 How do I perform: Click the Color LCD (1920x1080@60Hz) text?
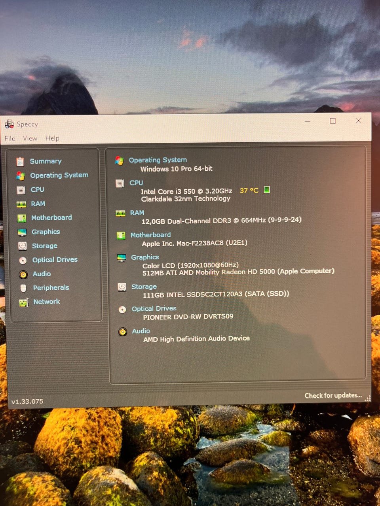[190, 265]
